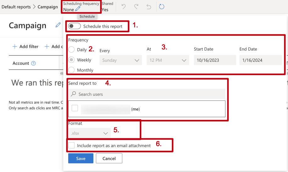The width and height of the screenshot is (288, 172).
Task: Click the Account help question mark icon
Action: pos(33,63)
